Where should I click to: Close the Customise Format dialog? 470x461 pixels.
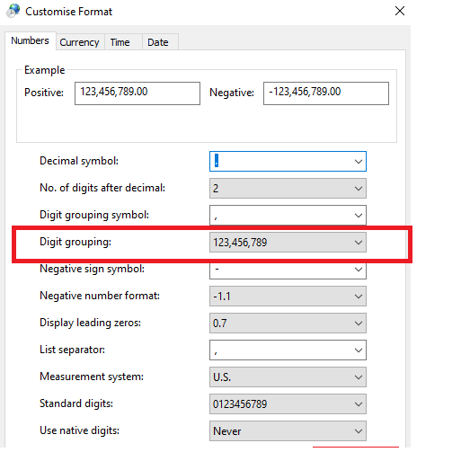[400, 11]
